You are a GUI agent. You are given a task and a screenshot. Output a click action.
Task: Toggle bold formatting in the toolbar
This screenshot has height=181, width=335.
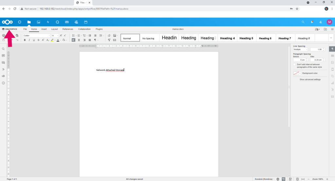pos(25,40)
